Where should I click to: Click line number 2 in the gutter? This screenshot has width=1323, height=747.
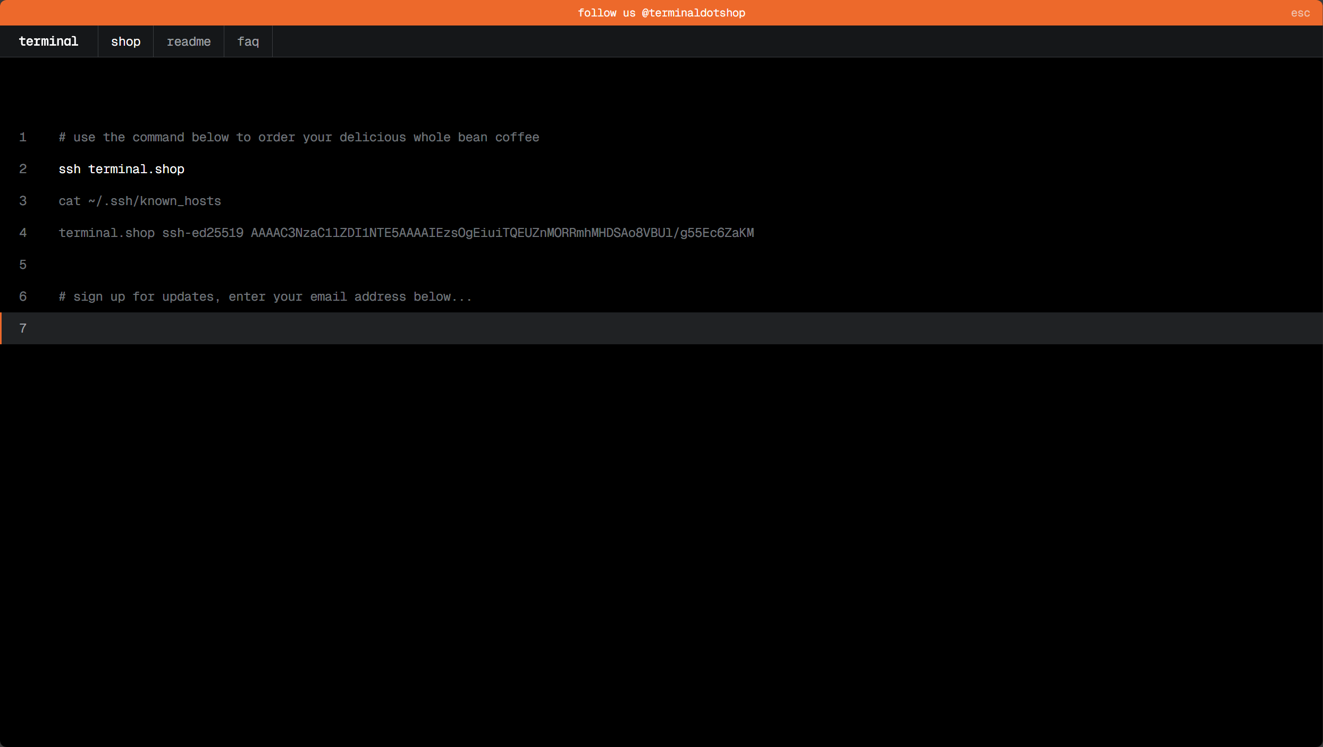click(23, 169)
